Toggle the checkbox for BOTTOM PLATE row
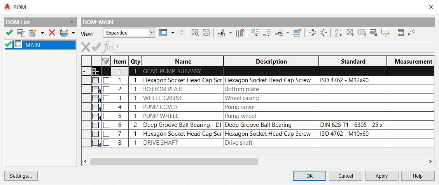Screen dimensions: 439x185 106,89
